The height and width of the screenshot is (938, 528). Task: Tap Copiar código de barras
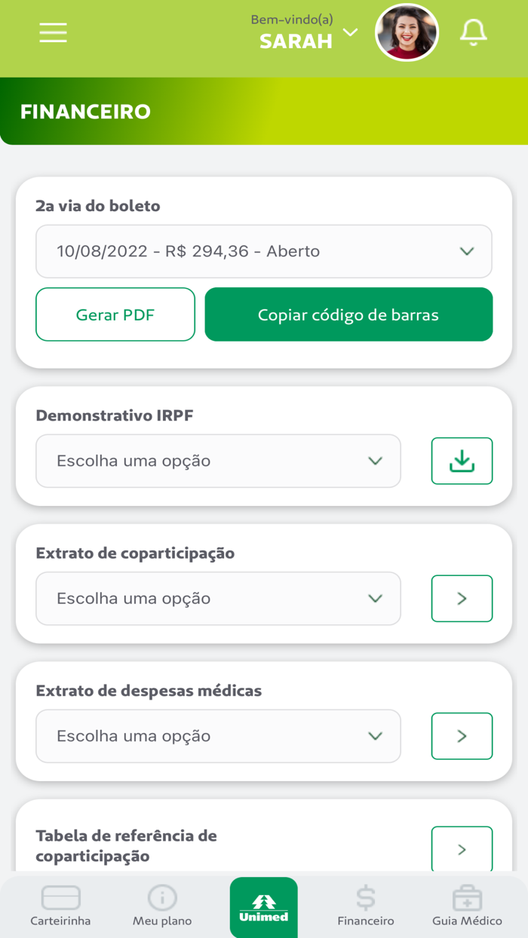pos(348,314)
